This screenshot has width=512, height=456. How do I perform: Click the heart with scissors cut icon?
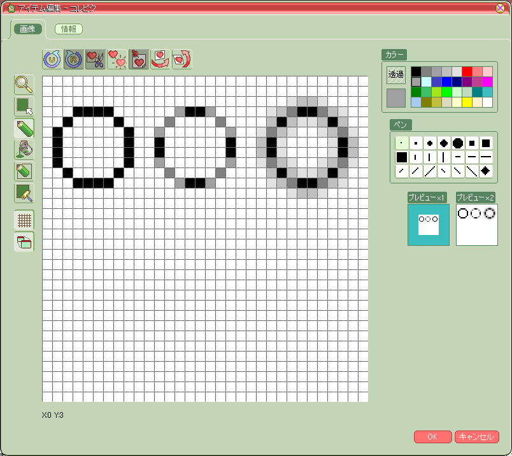click(x=96, y=59)
